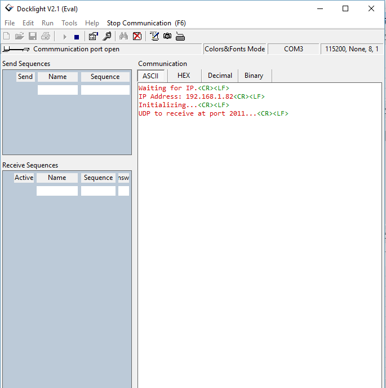This screenshot has width=386, height=388.
Task: Click the binoculars Find icon
Action: click(x=123, y=36)
